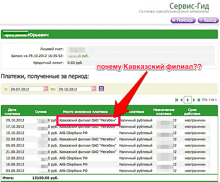Select payment date 22.09.2012
Image resolution: width=220 pixels, height=182 pixels.
pos(15,139)
